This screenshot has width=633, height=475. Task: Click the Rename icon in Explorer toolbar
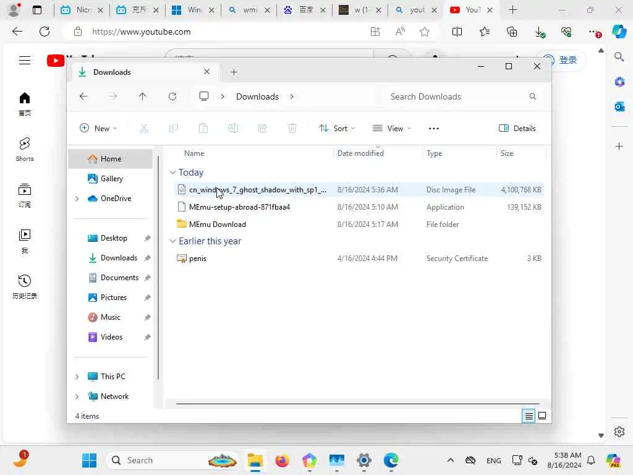(233, 129)
